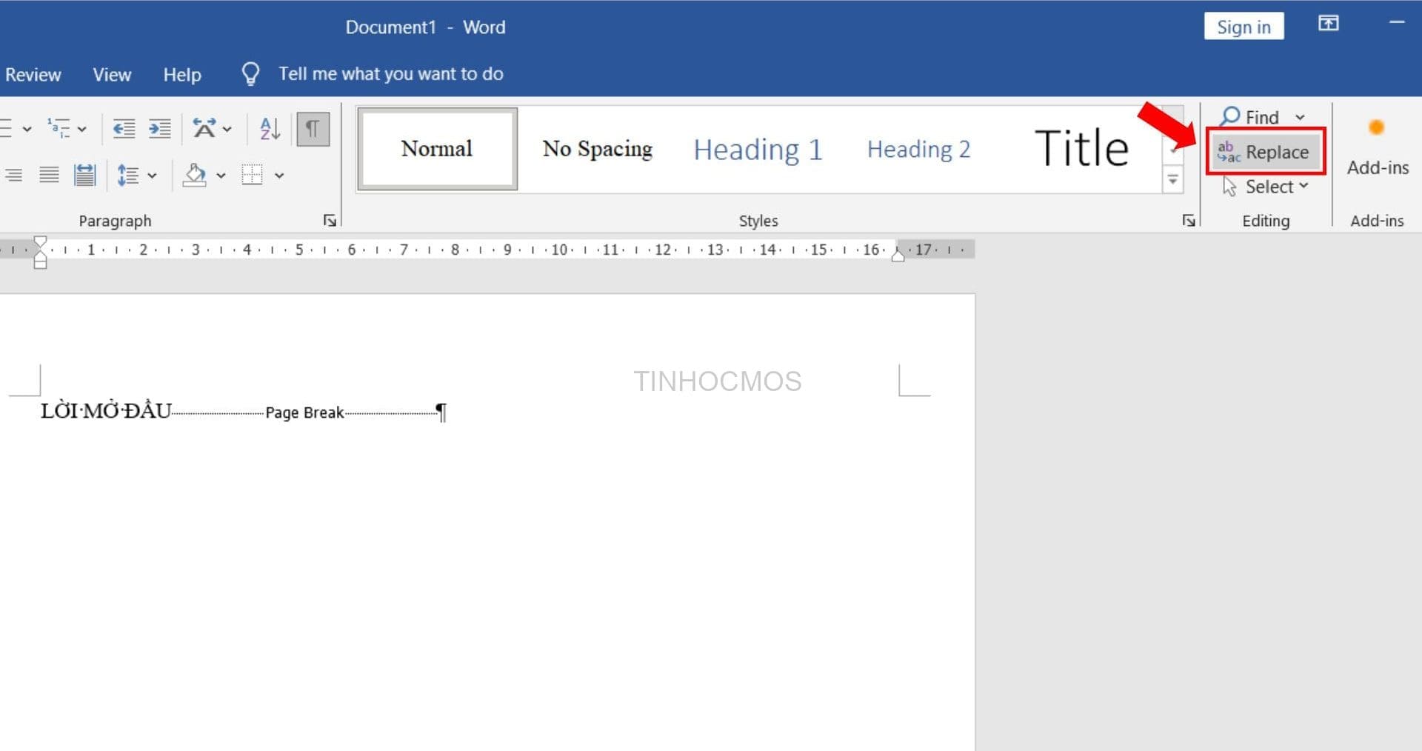Image resolution: width=1422 pixels, height=751 pixels.
Task: Click the Sign in button
Action: click(1244, 27)
